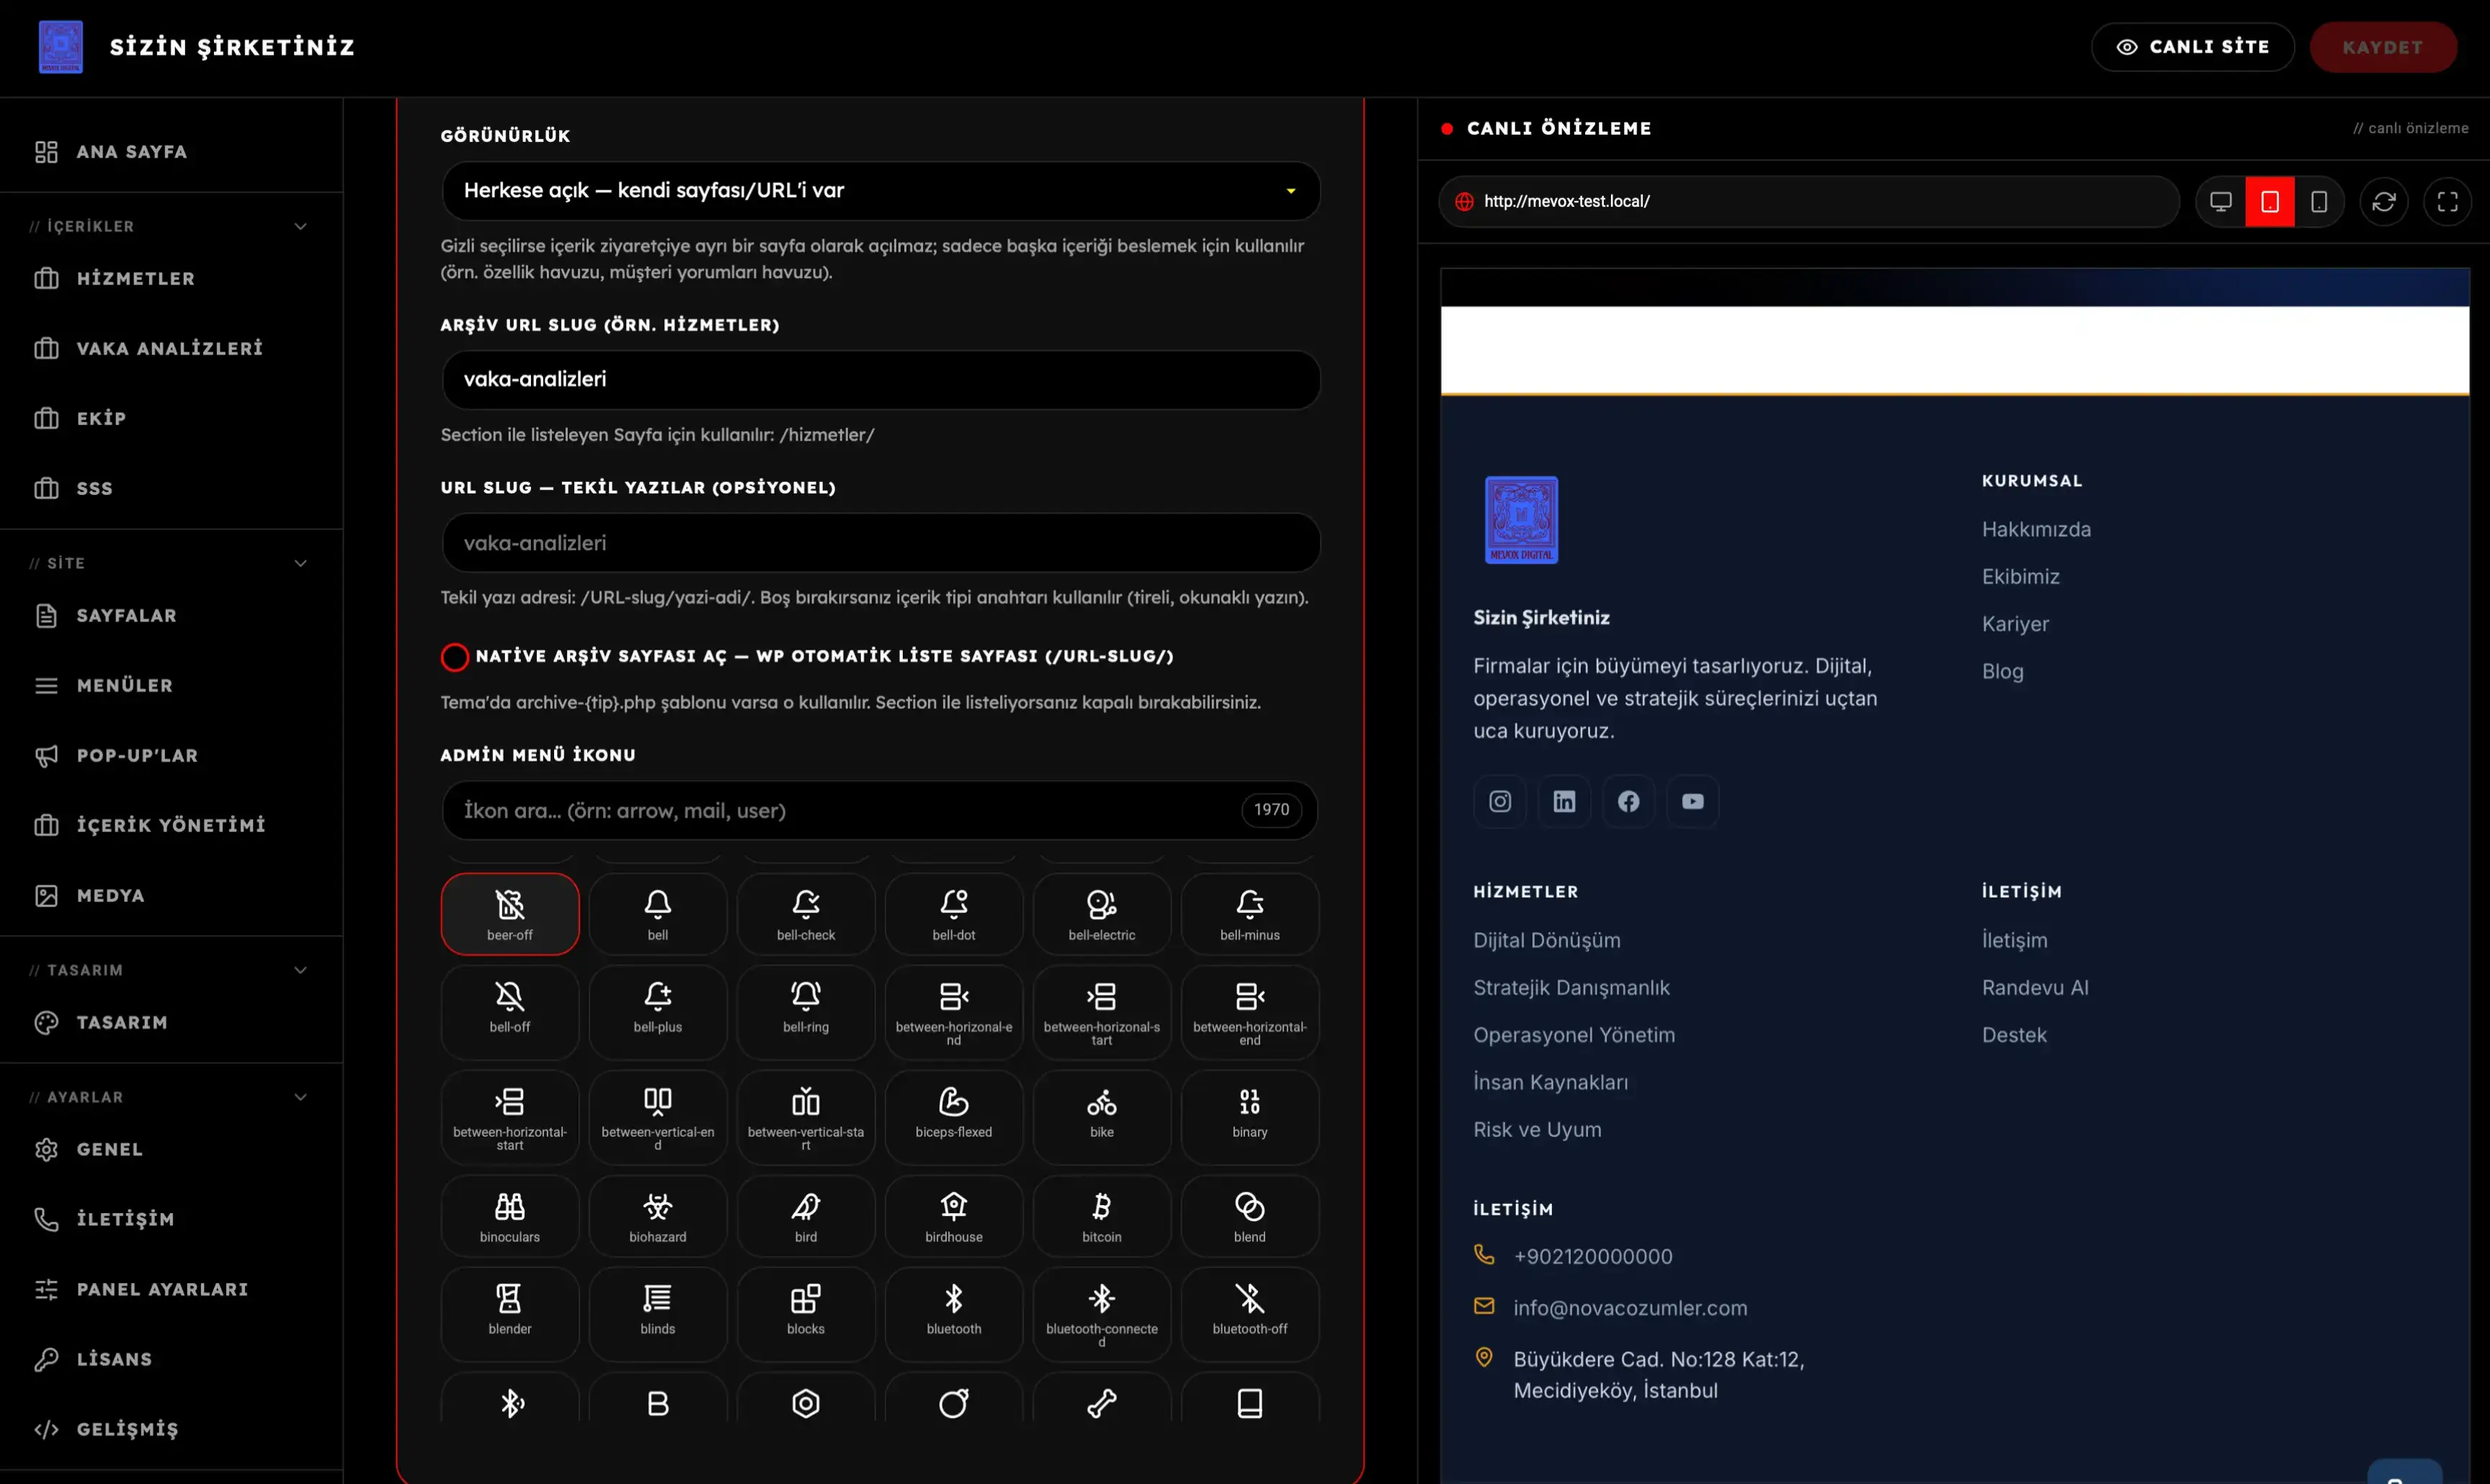
Task: Open Canlı Site button
Action: click(2192, 47)
